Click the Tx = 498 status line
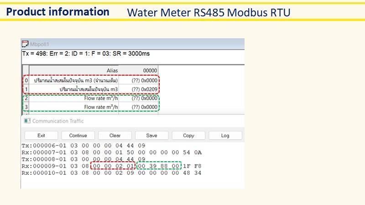Image resolution: width=365 pixels, height=205 pixels. point(86,54)
